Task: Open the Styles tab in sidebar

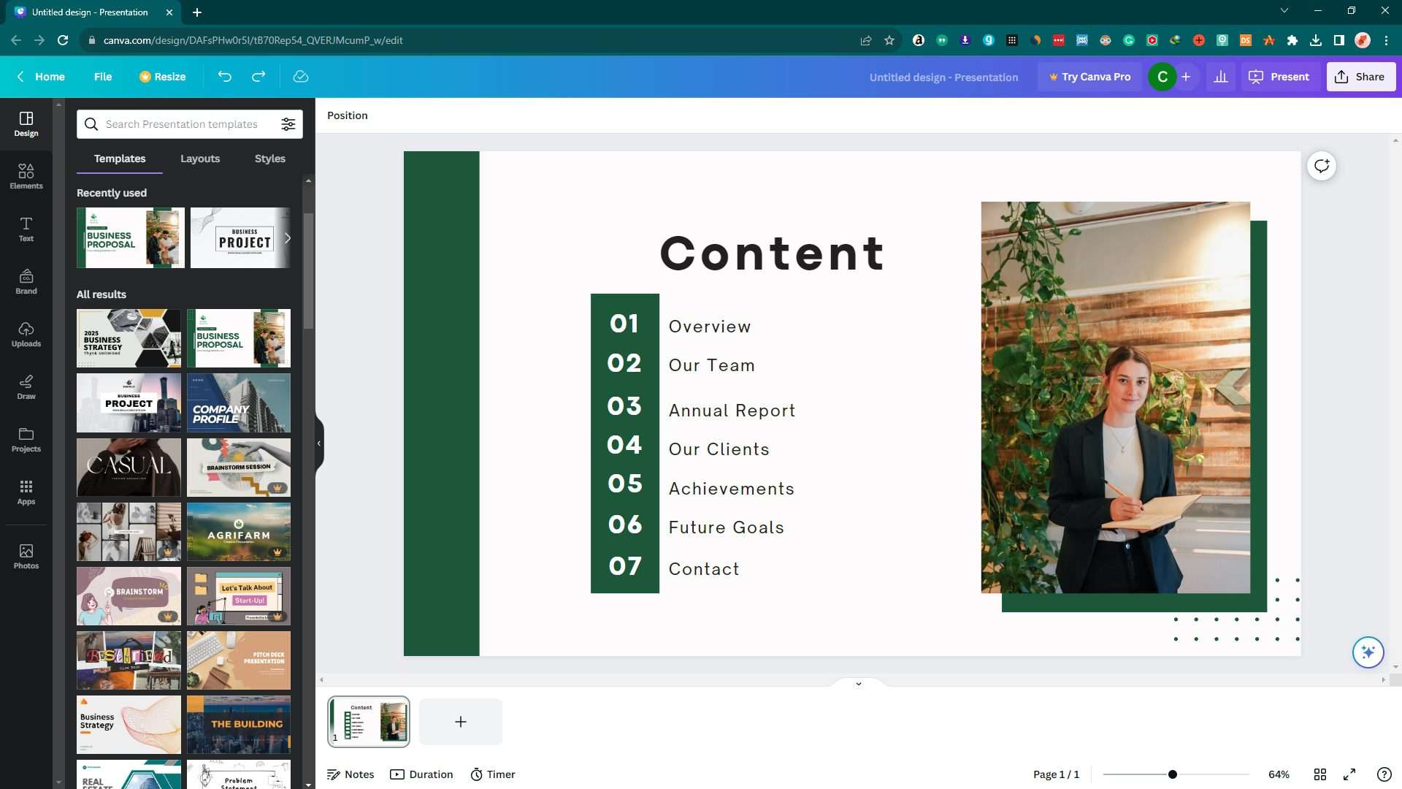Action: point(269,158)
